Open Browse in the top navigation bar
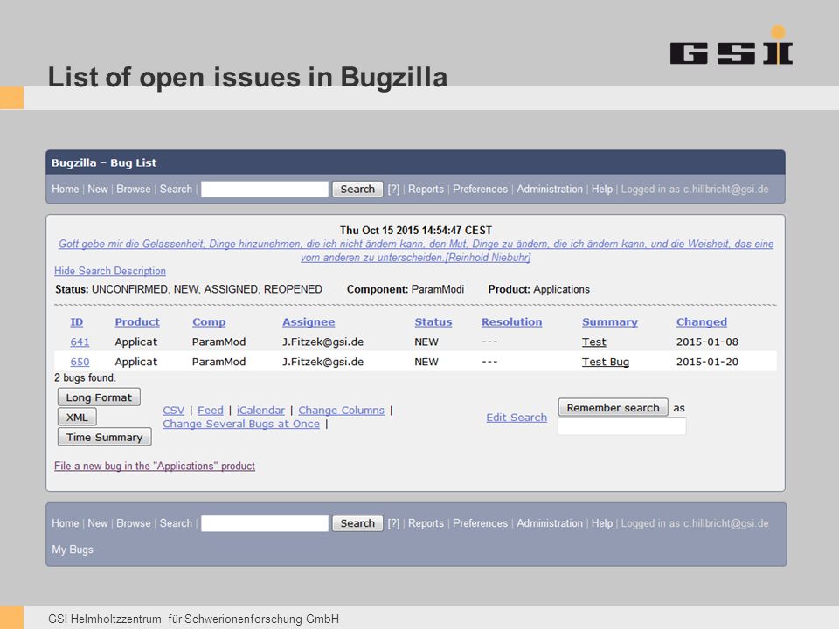839x629 pixels. (x=134, y=190)
